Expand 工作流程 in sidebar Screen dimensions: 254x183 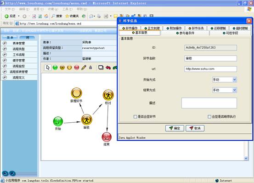click(19, 55)
